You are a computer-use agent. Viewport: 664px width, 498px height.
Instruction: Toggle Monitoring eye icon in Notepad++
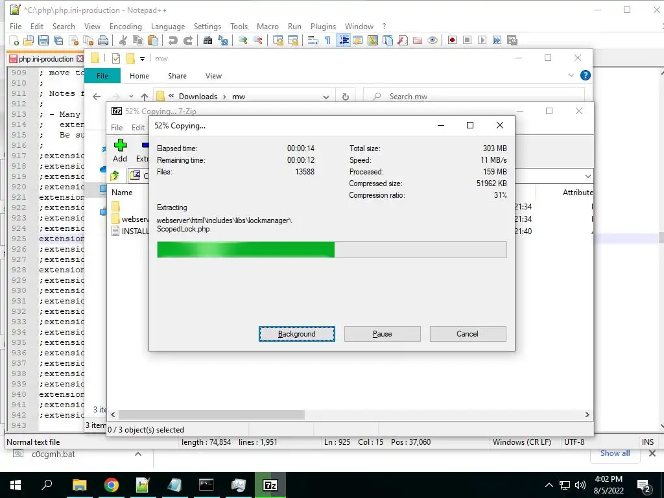[433, 40]
